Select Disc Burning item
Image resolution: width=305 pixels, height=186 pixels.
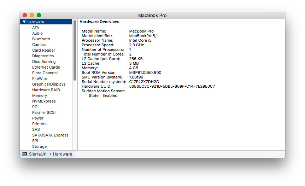(x=44, y=62)
